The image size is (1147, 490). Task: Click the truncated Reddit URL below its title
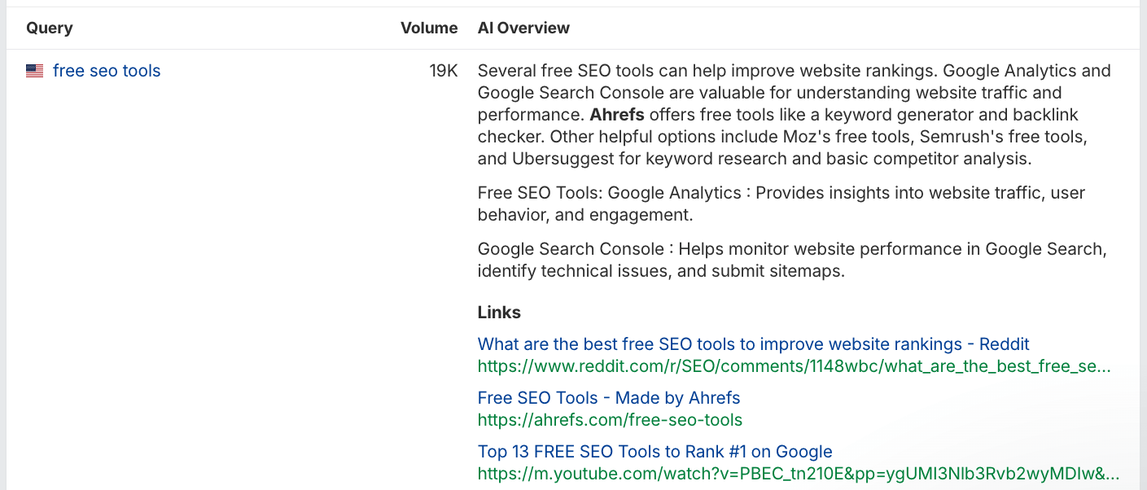point(794,366)
